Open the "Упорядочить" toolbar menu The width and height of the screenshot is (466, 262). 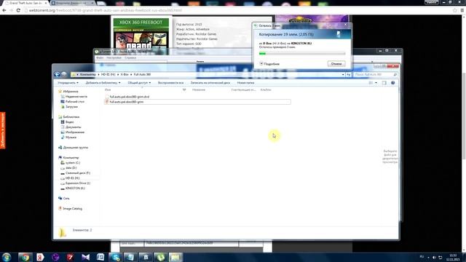coord(68,83)
